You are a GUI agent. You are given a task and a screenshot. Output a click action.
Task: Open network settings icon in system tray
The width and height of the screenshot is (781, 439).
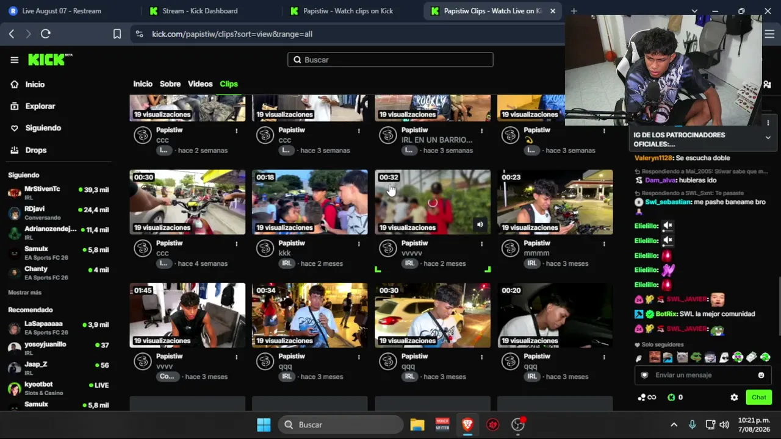tap(710, 424)
